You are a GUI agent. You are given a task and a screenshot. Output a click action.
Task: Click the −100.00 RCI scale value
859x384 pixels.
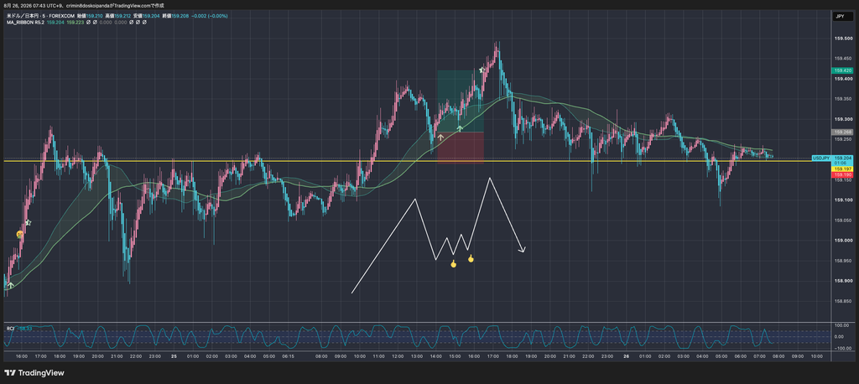tap(842, 348)
